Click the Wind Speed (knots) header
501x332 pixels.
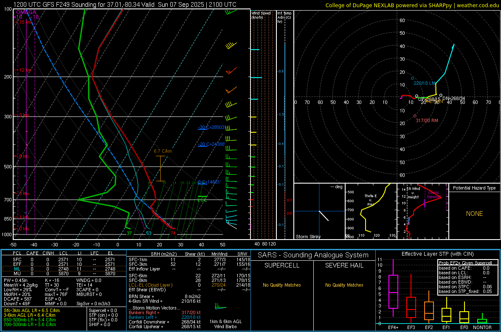[261, 15]
